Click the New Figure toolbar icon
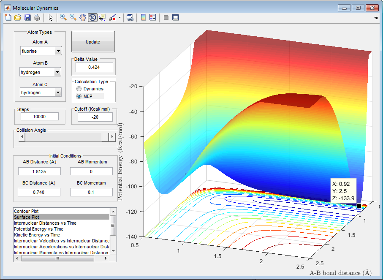This screenshot has height=280, width=383. pos(8,17)
